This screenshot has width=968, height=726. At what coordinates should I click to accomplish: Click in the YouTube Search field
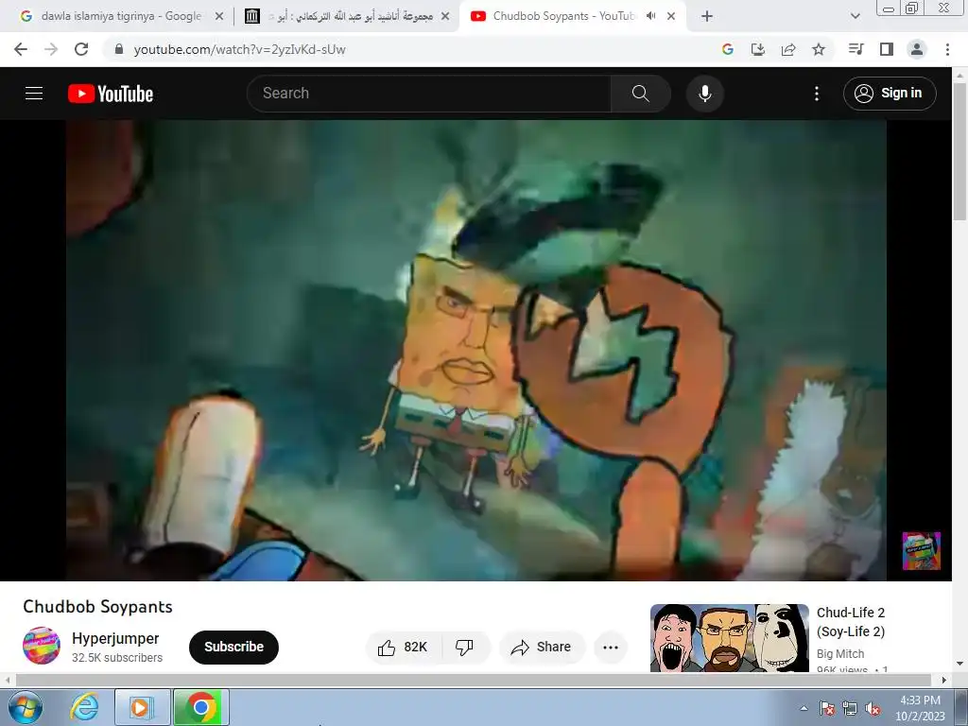(x=429, y=94)
